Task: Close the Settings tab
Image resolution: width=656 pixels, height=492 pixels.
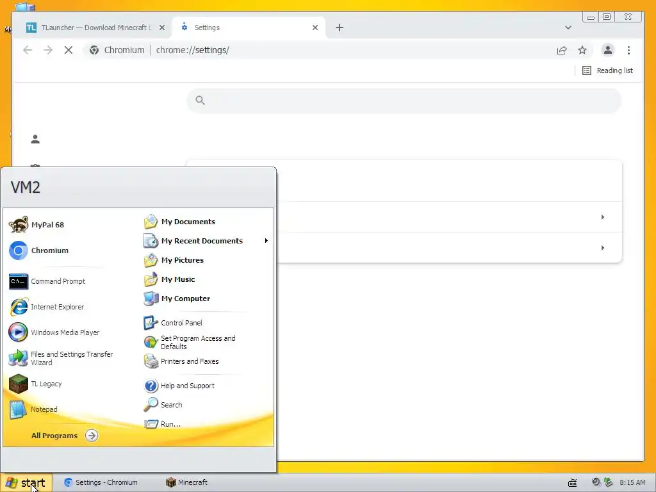Action: (315, 28)
